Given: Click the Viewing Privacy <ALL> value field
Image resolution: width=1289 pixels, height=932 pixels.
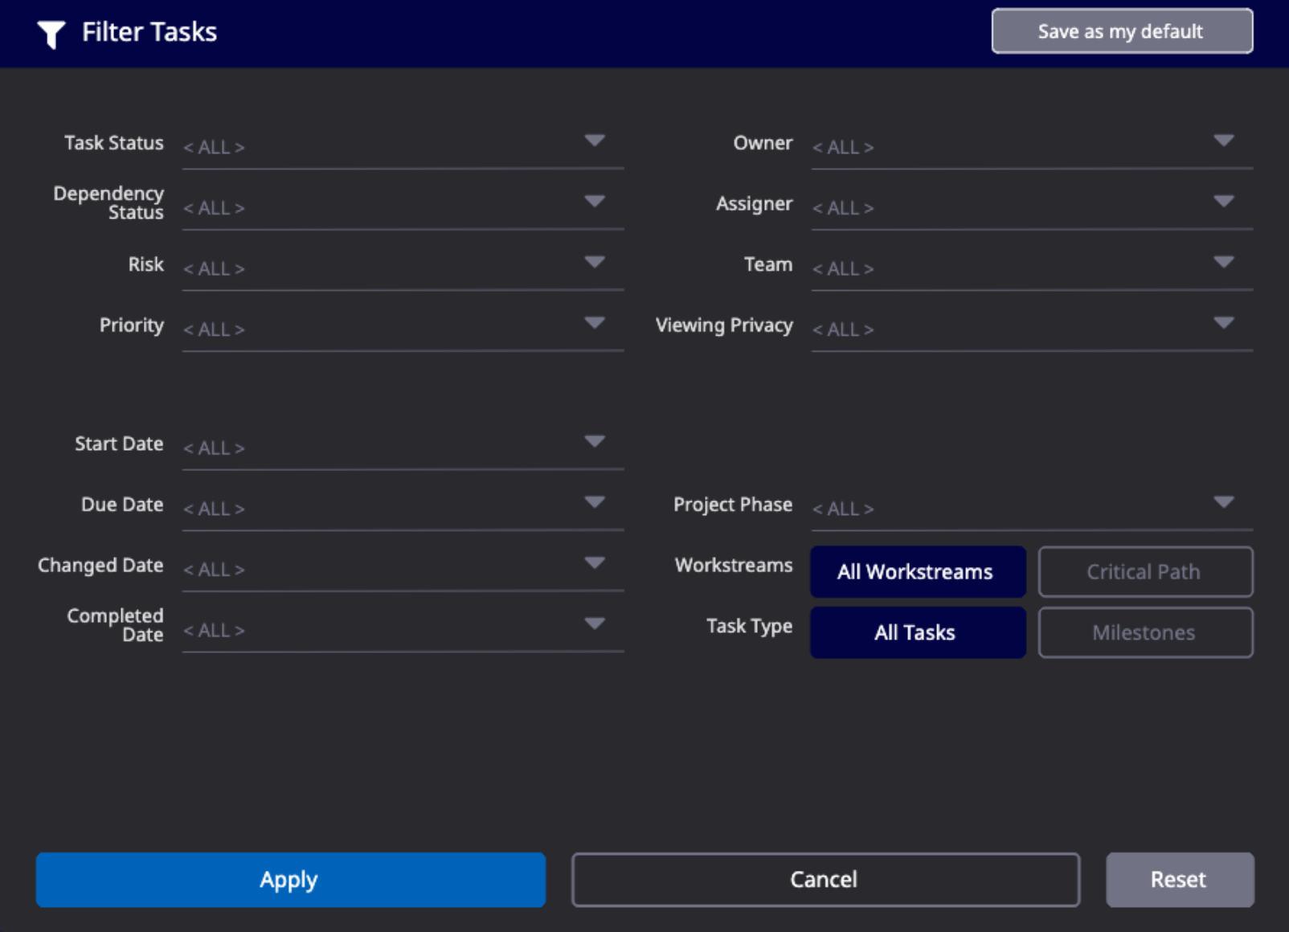Looking at the screenshot, I should point(1032,329).
